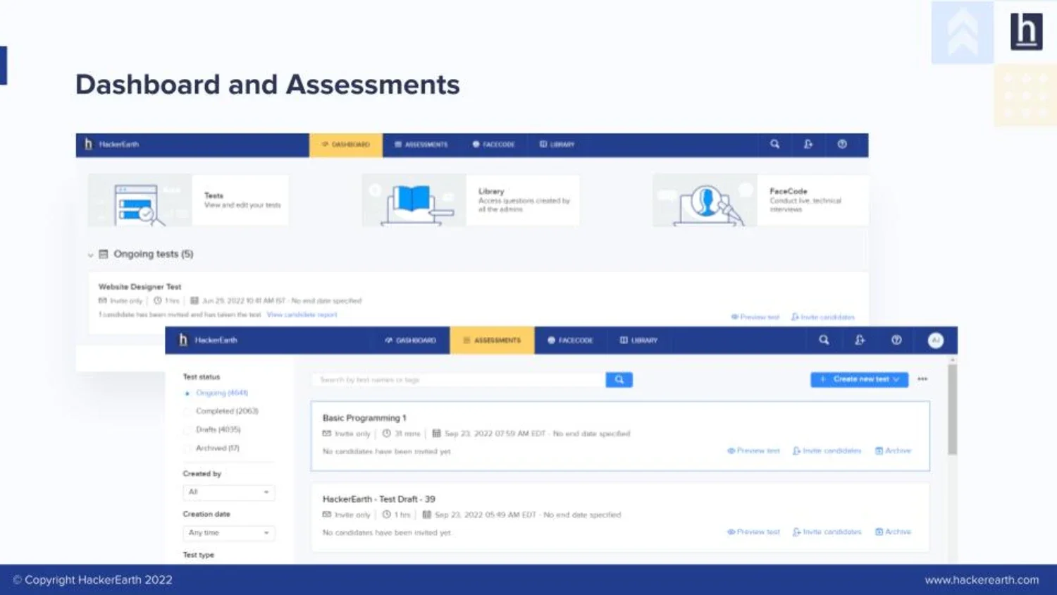
Task: Click Assessments window vertical scrollbar
Action: click(953, 409)
